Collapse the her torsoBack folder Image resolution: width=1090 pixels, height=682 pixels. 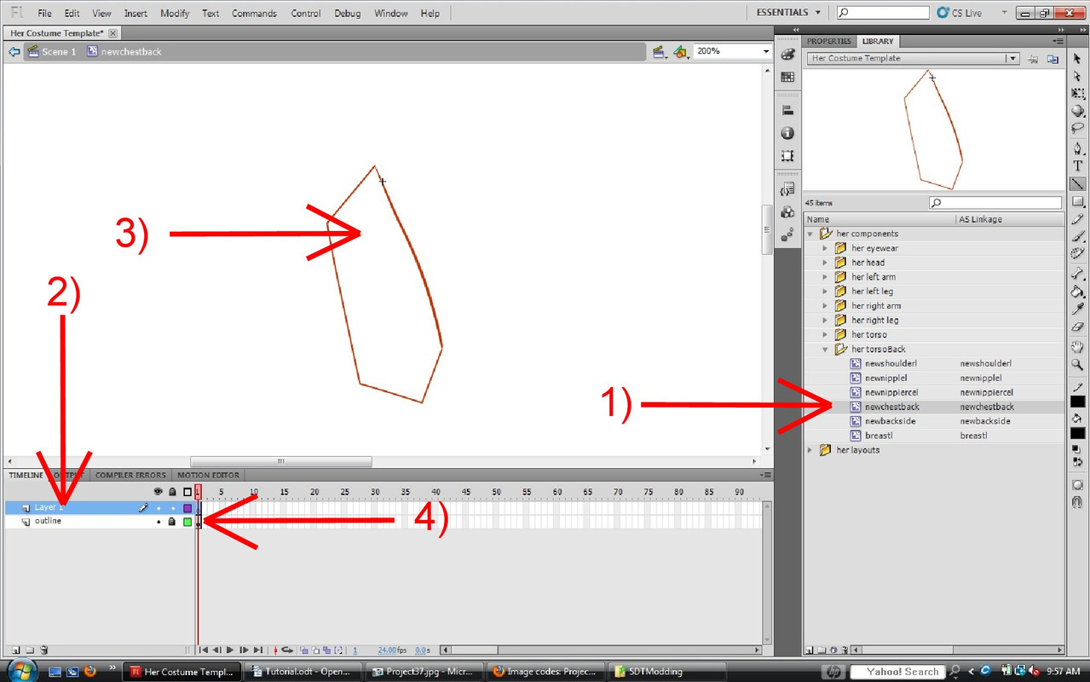(825, 350)
